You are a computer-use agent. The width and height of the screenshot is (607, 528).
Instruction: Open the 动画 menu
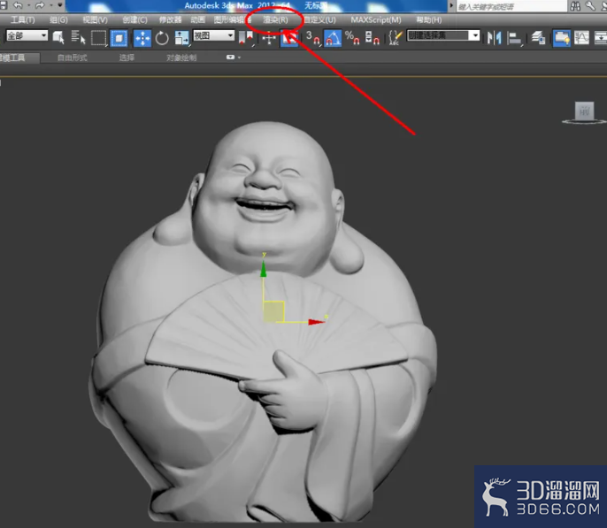[198, 19]
